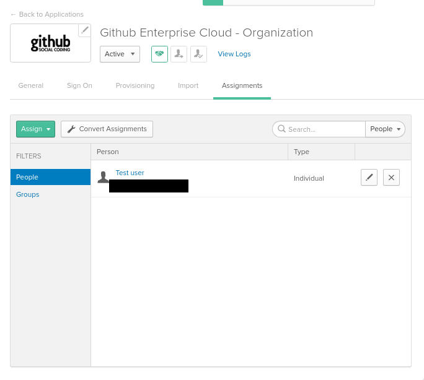The image size is (424, 380).
Task: Open the Active status dropdown
Action: pyautogui.click(x=120, y=54)
